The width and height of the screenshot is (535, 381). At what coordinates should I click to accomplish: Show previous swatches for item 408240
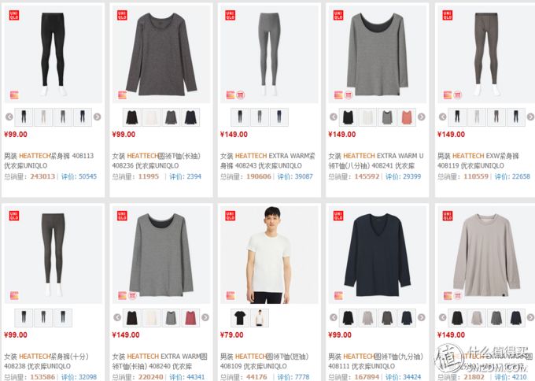click(x=117, y=317)
